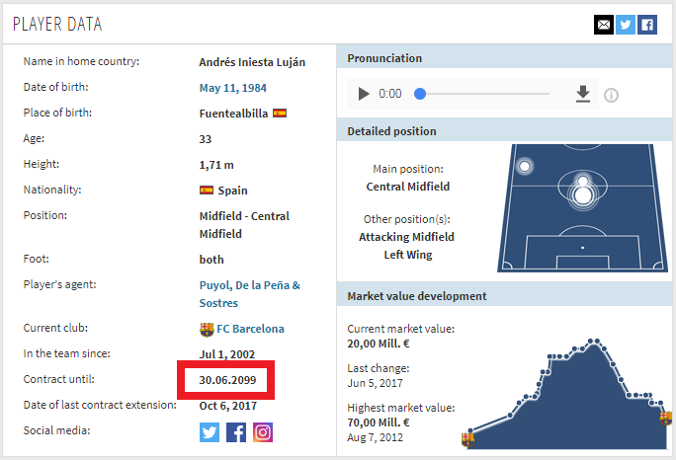Click the Barcelona crest at market chart end
The image size is (676, 460).
coord(667,419)
